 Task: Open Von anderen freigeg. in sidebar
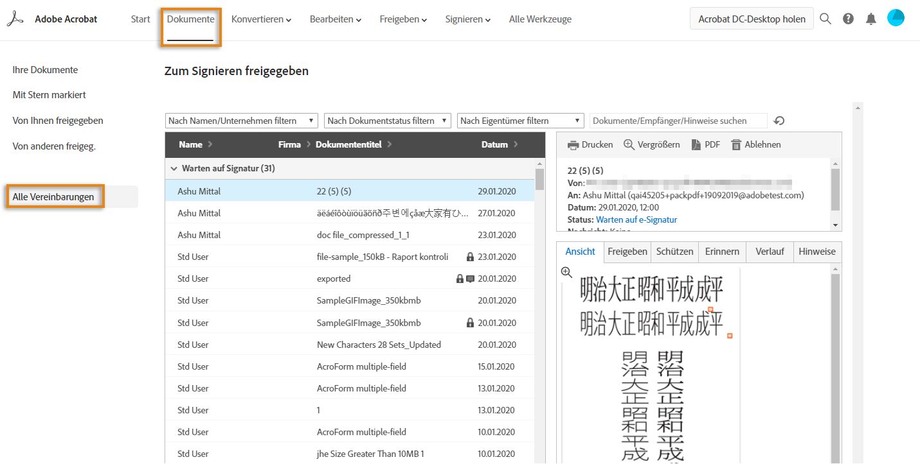click(54, 146)
